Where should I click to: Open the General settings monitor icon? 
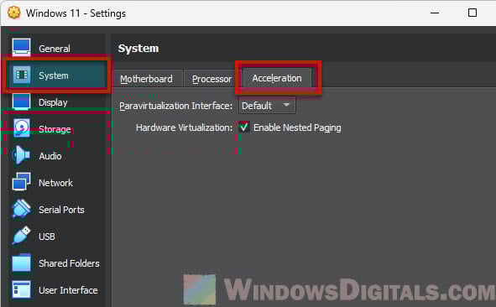(x=22, y=47)
